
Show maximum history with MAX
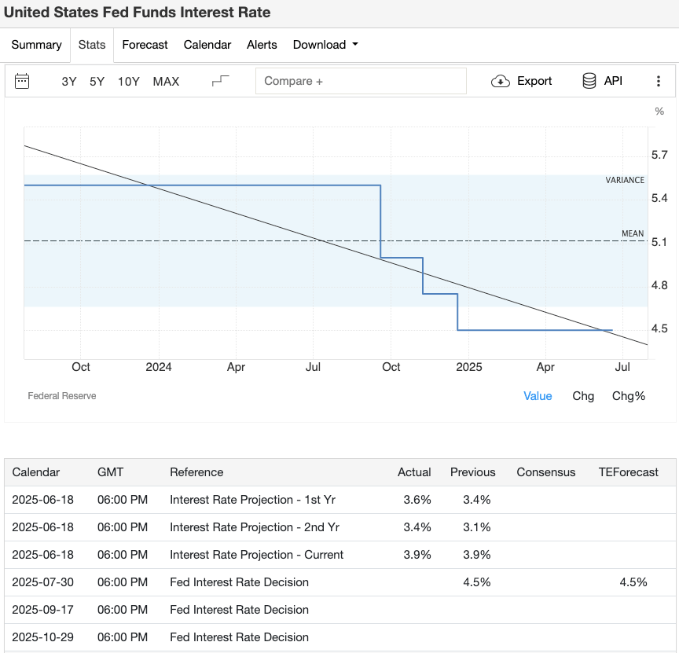[x=166, y=81]
